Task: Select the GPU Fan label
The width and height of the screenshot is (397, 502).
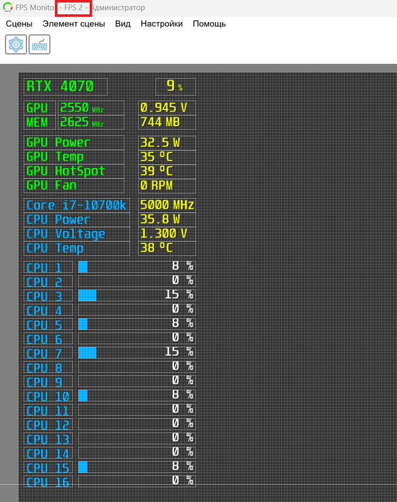Action: (x=74, y=186)
